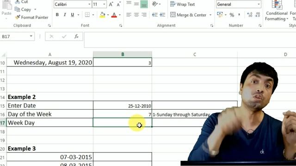The image size is (296, 166).
Task: Confirm formula entry with checkmark
Action: coord(64,36)
